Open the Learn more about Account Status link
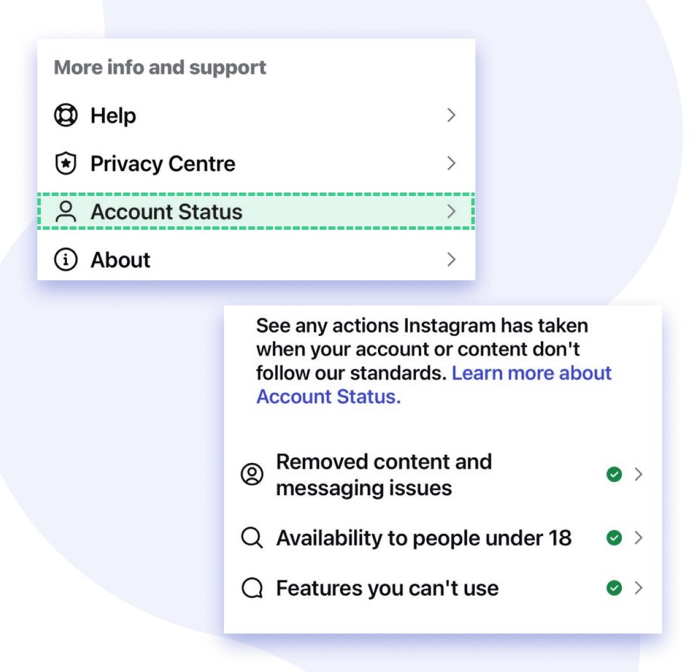 532,373
